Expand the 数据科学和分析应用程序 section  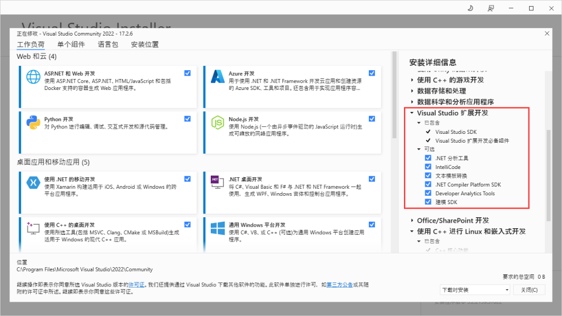coord(412,102)
